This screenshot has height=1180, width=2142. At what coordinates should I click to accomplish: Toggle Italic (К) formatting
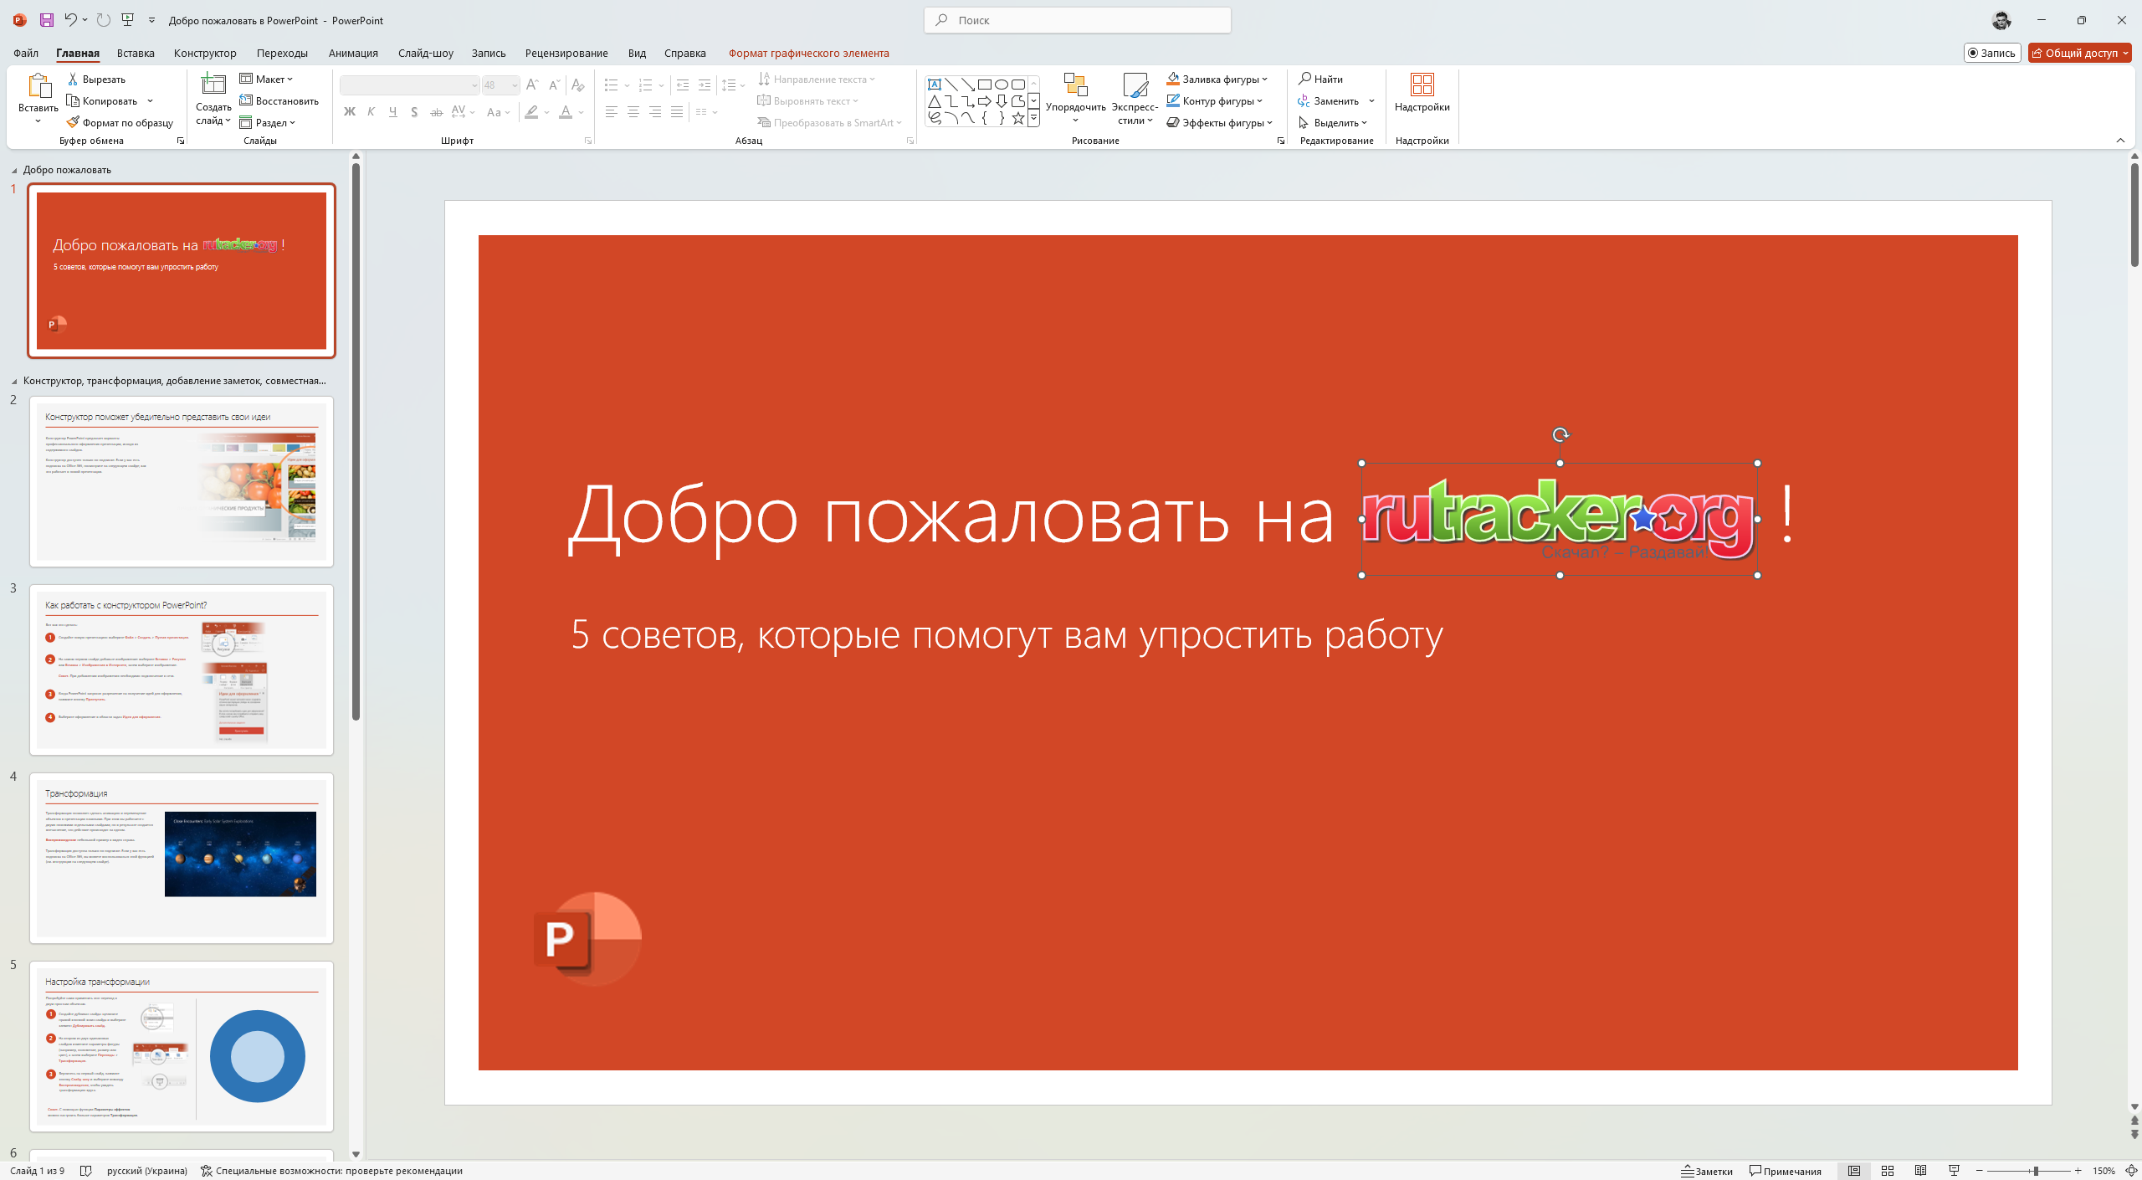click(x=372, y=112)
